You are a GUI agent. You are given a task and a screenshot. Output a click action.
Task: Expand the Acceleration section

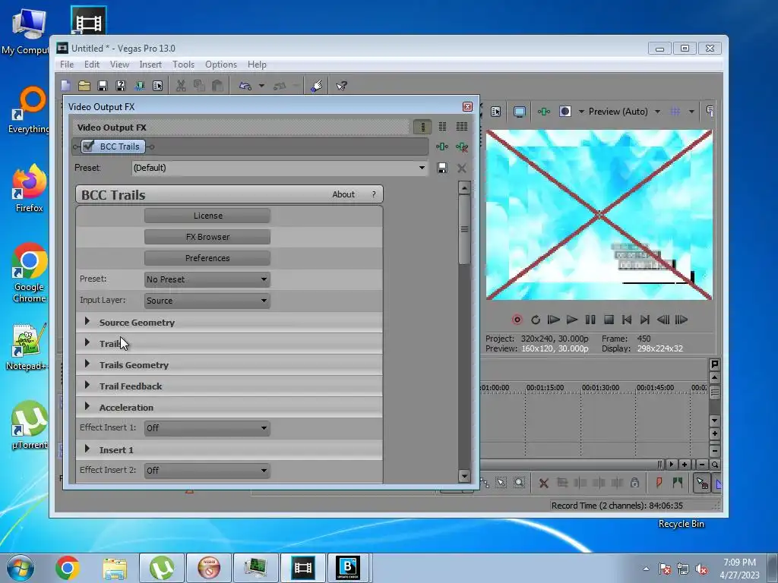87,407
